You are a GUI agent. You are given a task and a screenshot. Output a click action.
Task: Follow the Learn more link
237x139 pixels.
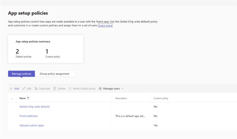click(x=105, y=25)
